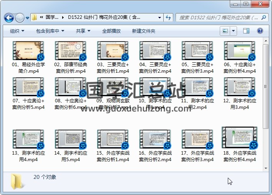Click the Back navigation arrow button
Viewport: 272px width, 195px height.
click(x=9, y=18)
